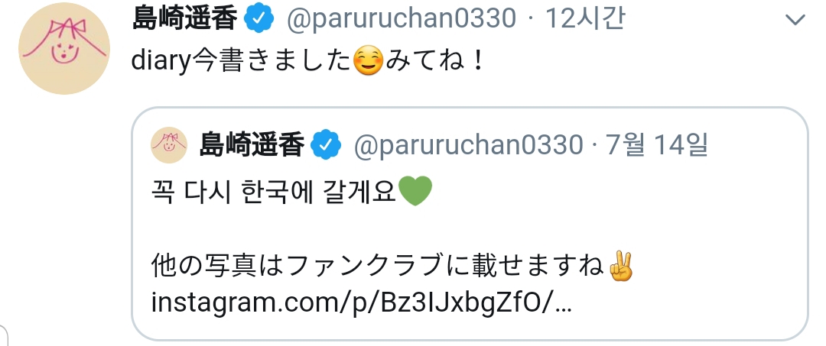Click the victory hand emoji

[x=620, y=266]
